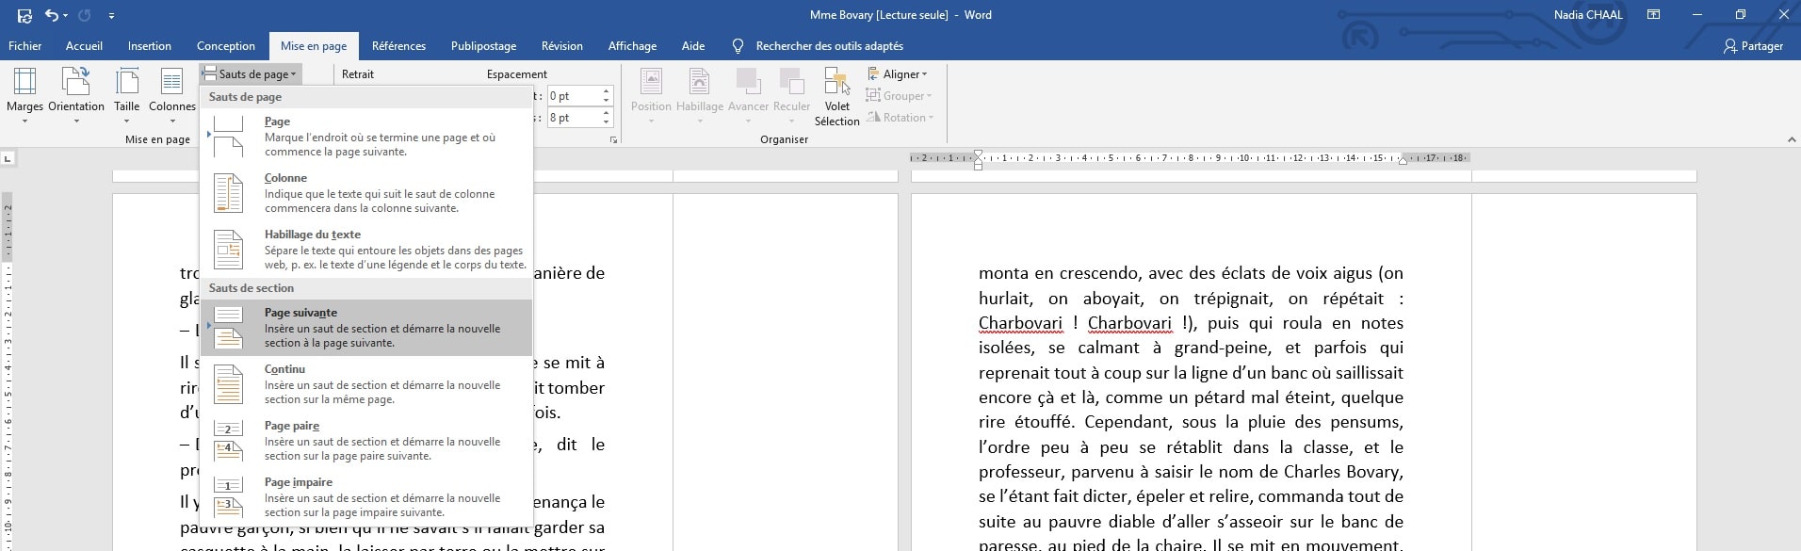Screen dimensions: 1801x551
Task: Click the Undo arrow icon
Action: [52, 15]
